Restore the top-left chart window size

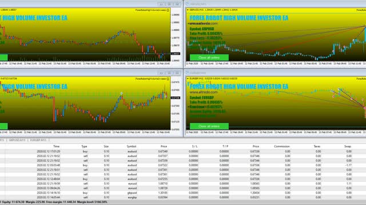coord(169,4)
